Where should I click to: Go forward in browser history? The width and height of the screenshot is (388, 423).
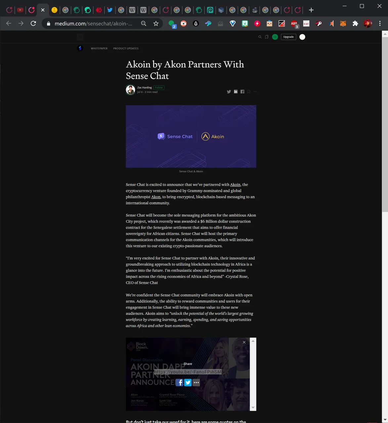tap(21, 23)
